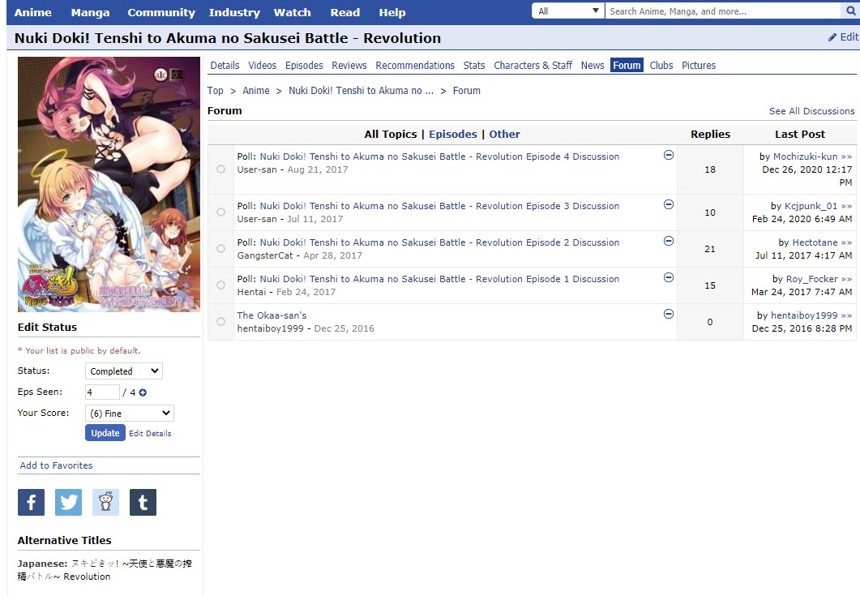The width and height of the screenshot is (860, 596).
Task: Open the Edit Details link
Action: (150, 434)
